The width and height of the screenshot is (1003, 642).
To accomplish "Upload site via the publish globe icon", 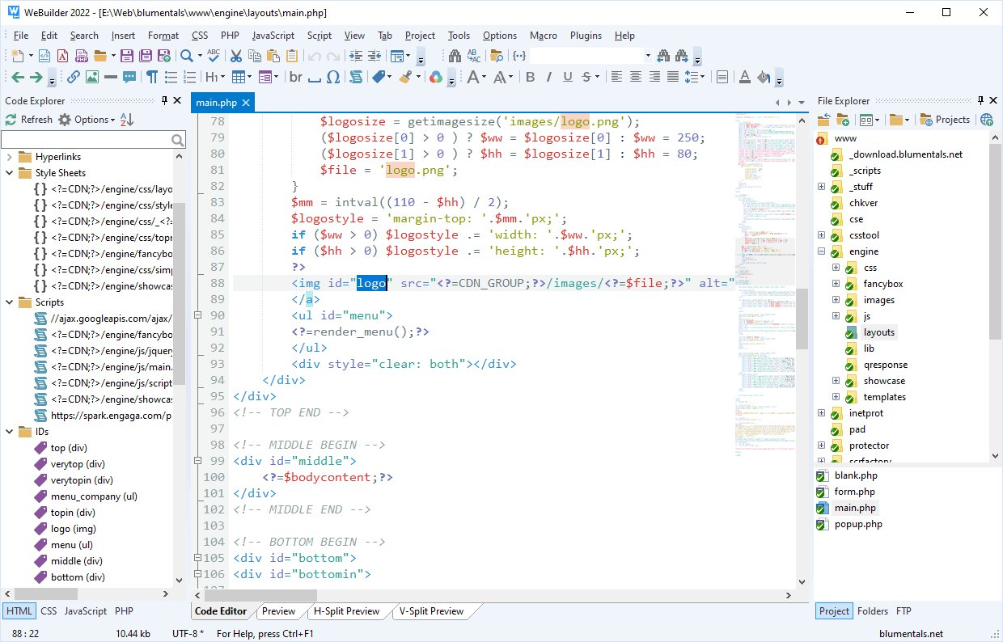I will 987,119.
